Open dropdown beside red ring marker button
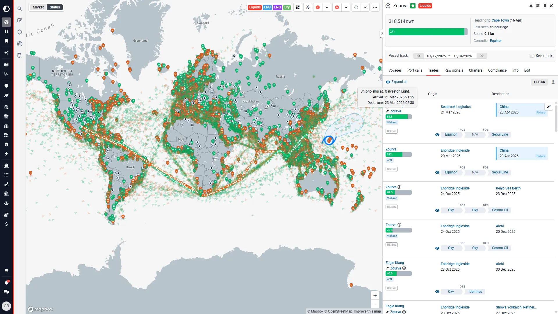The height and width of the screenshot is (314, 558). pyautogui.click(x=346, y=7)
